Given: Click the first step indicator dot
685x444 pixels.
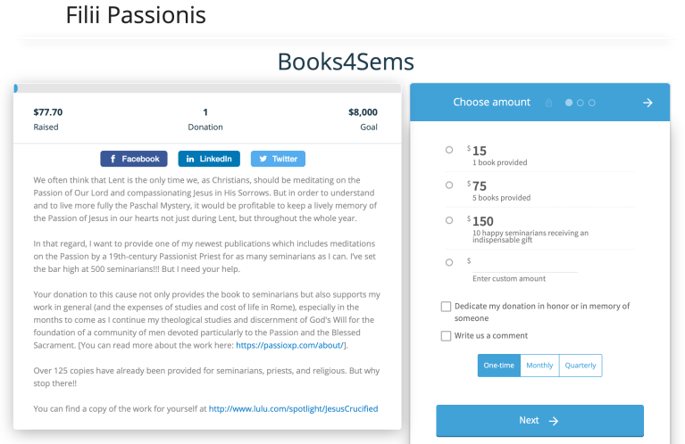Looking at the screenshot, I should pos(569,103).
